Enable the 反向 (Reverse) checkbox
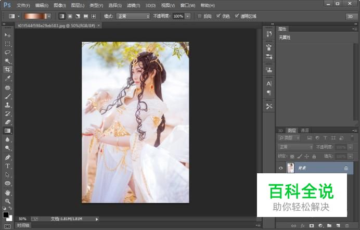 tap(200, 16)
